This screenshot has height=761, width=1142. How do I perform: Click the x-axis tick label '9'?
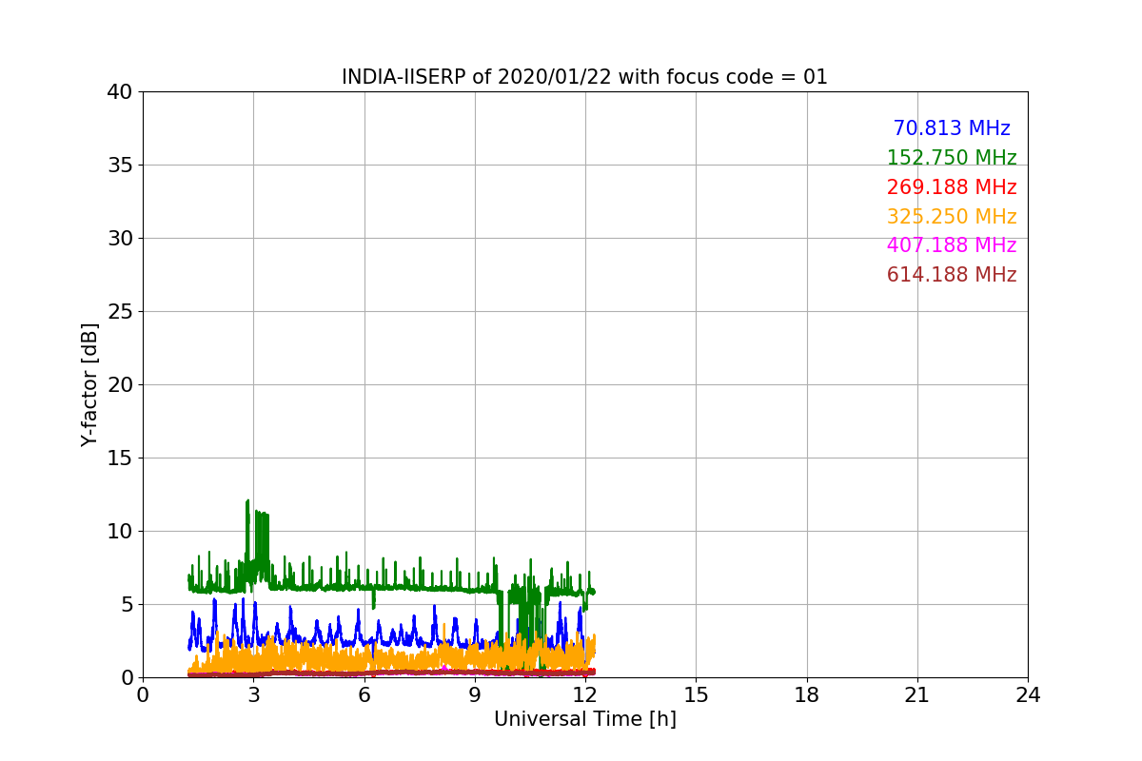click(475, 695)
